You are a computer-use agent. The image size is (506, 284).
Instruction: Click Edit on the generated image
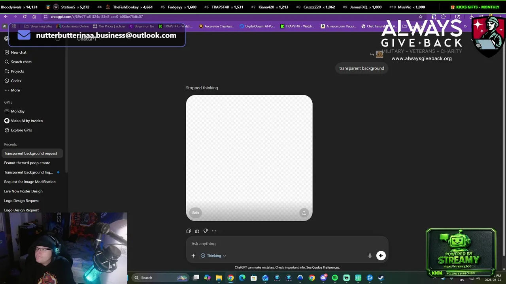196,213
